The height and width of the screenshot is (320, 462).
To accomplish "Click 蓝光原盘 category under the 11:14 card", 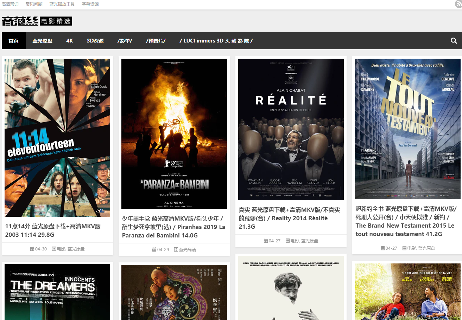I will click(x=76, y=249).
